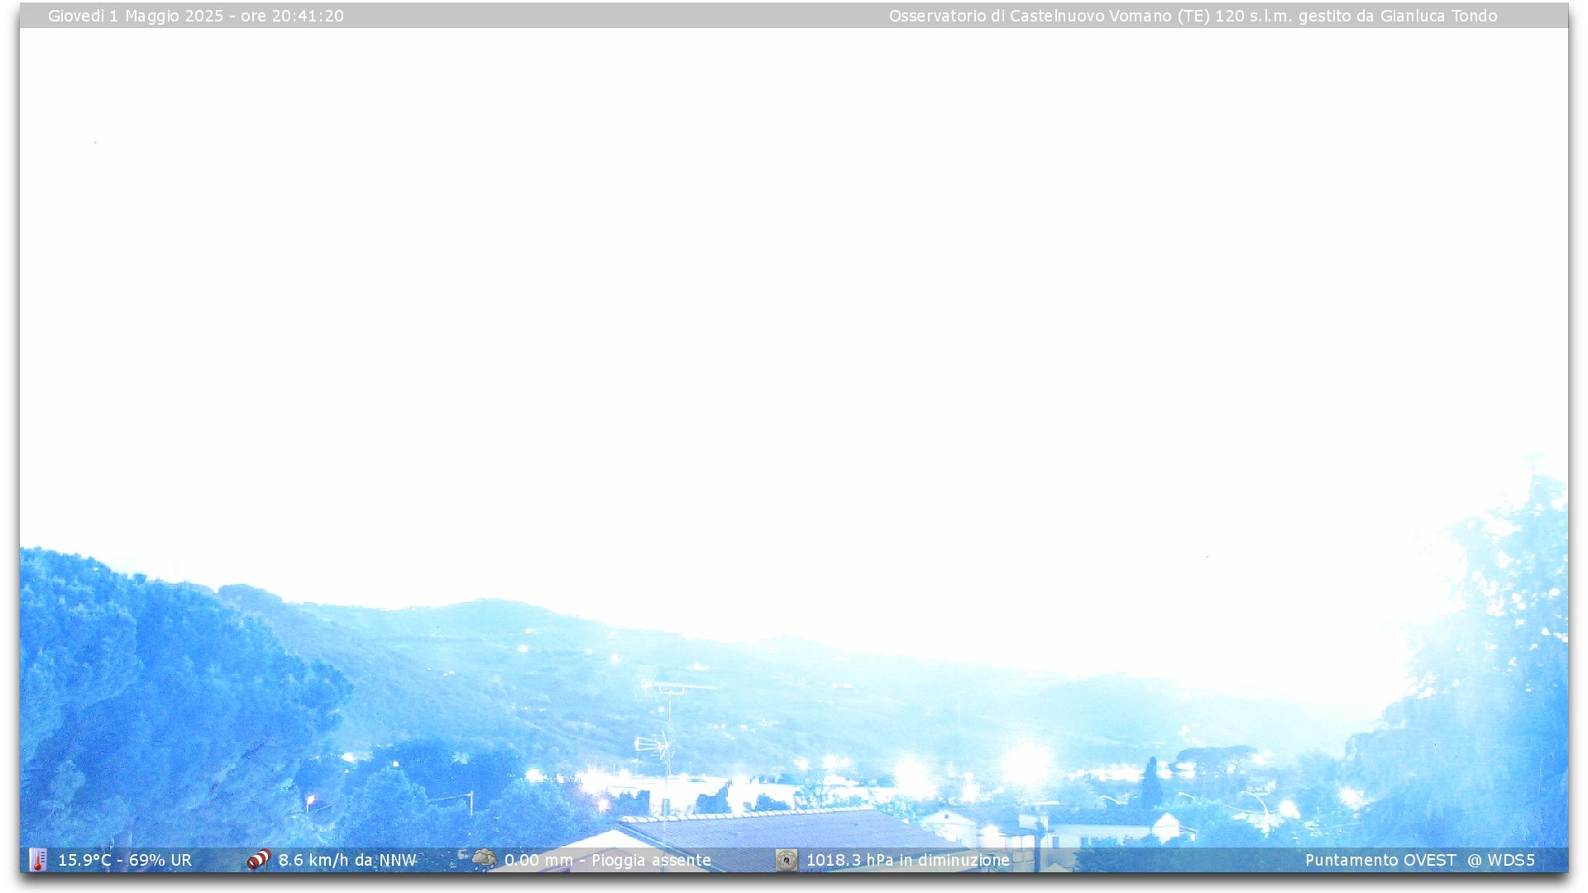Click the '120 s.l.m.' elevation text

(x=1253, y=16)
